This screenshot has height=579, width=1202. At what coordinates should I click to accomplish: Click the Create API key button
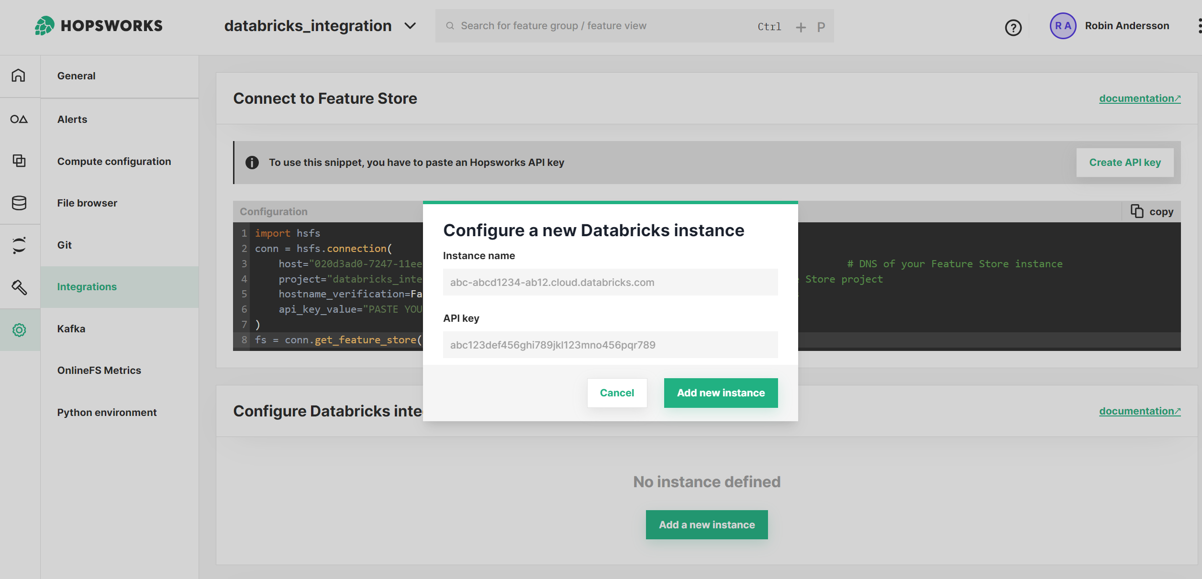pos(1124,162)
